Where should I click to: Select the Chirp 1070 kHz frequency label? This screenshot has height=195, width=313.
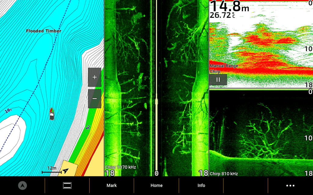(120, 167)
